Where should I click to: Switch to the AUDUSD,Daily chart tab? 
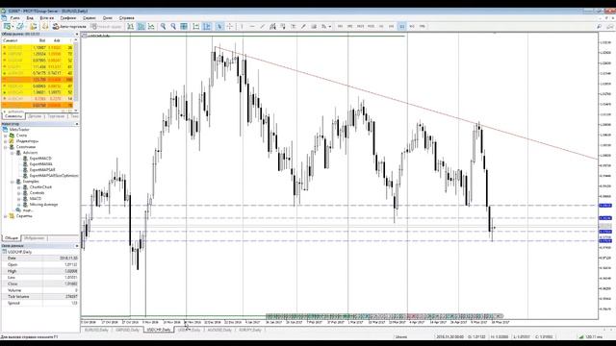pos(219,330)
